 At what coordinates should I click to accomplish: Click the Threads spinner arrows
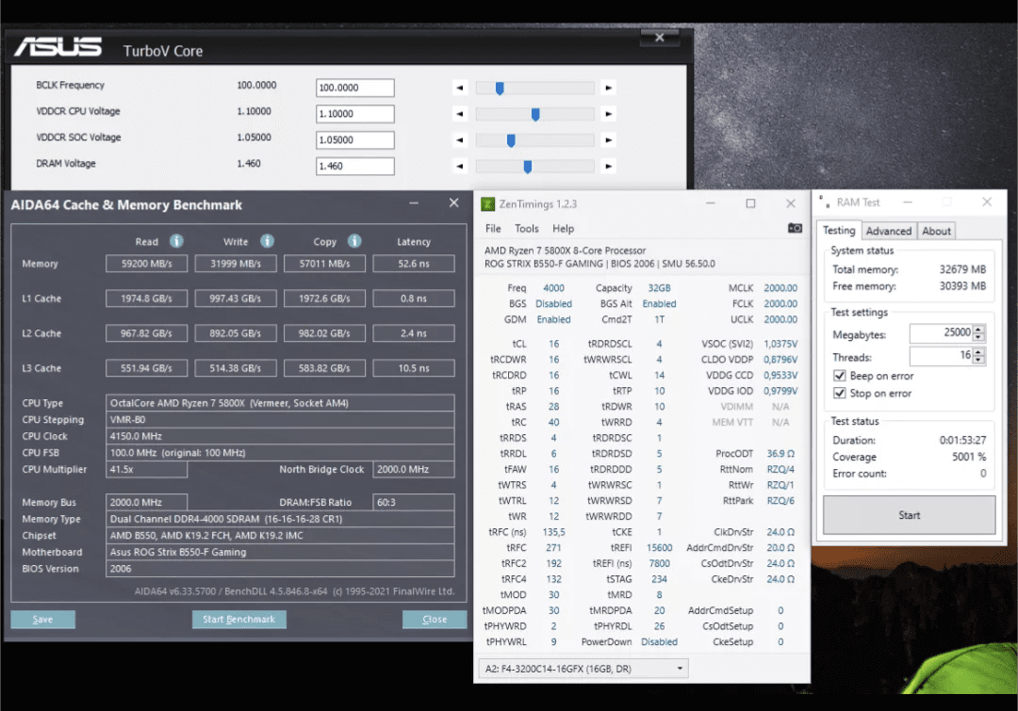(979, 356)
